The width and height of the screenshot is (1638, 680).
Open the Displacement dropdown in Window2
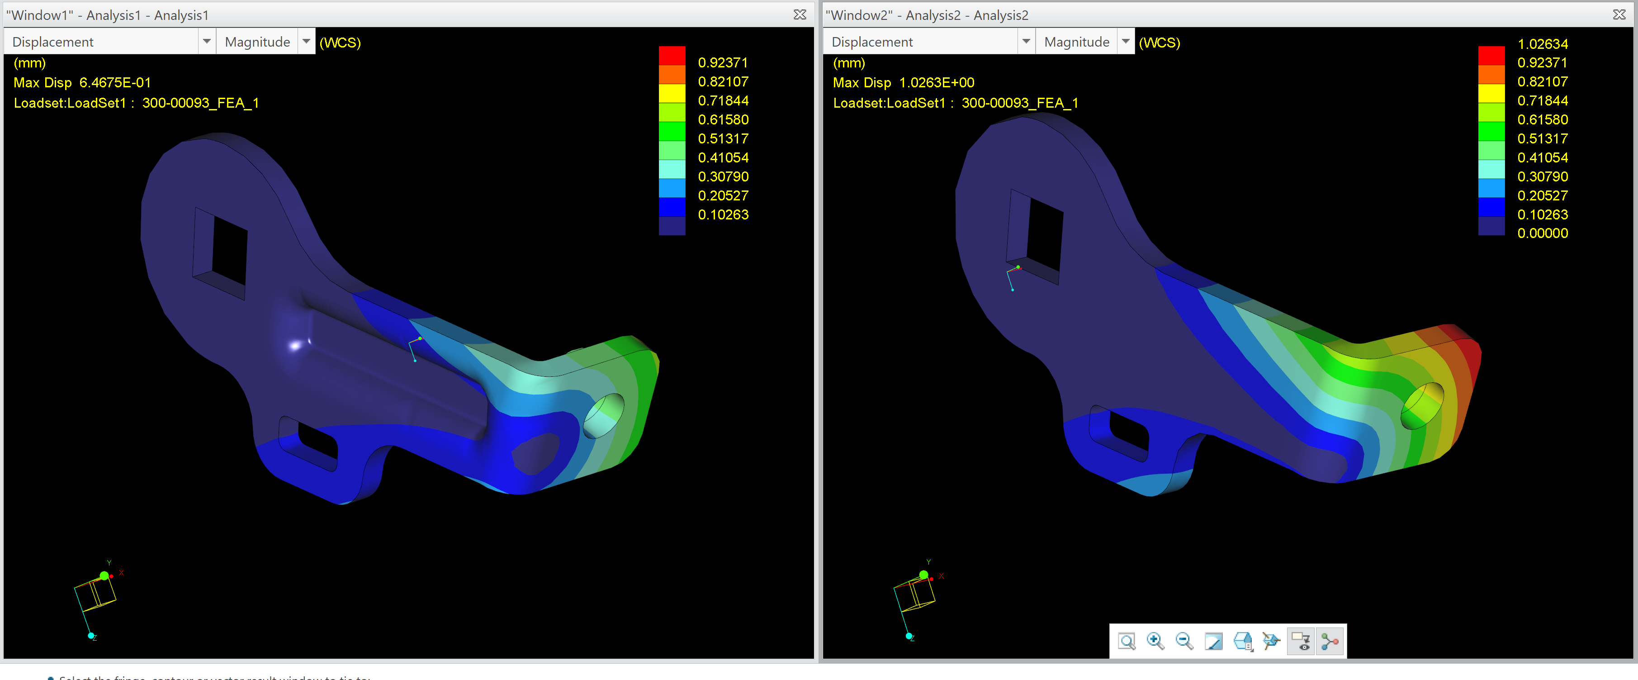(x=930, y=42)
